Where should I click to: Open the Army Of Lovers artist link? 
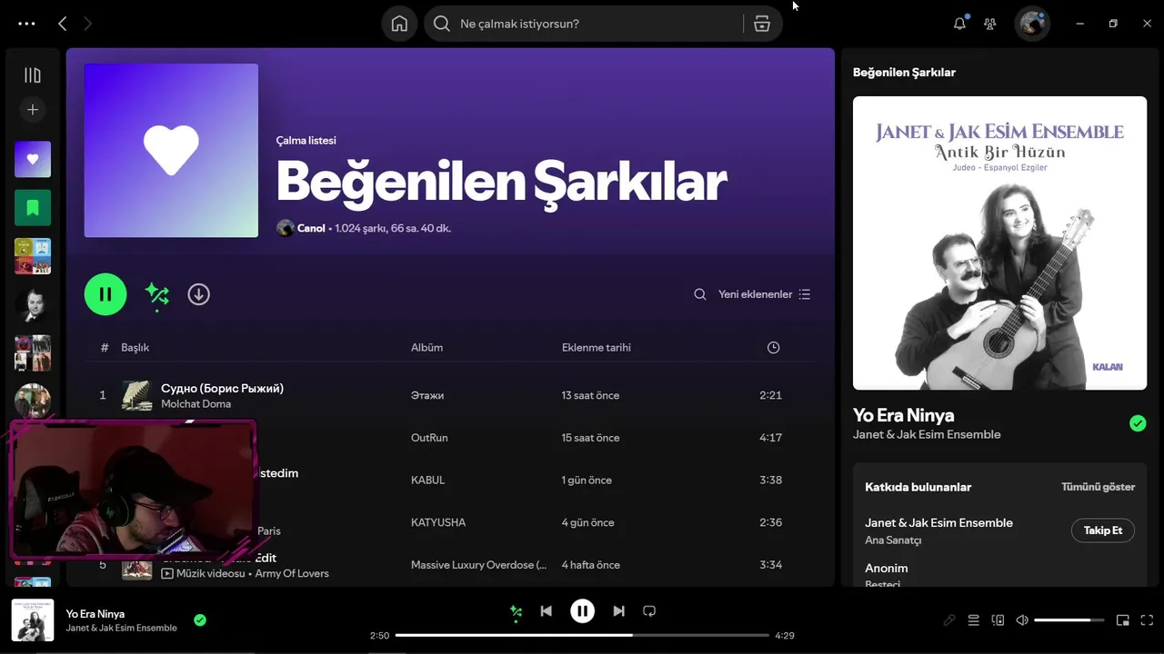pos(292,573)
